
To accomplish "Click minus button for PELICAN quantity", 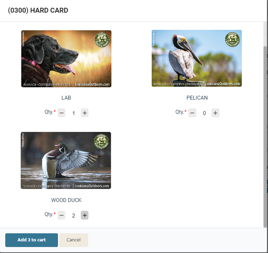I will tap(192, 113).
